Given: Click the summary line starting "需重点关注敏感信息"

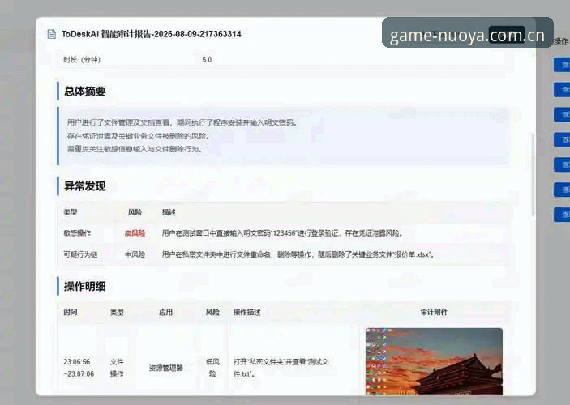Looking at the screenshot, I should point(135,149).
